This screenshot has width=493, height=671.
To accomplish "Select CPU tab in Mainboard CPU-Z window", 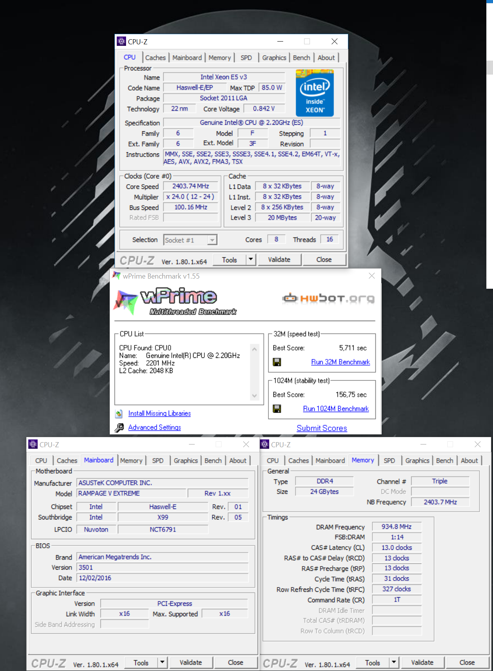I will (41, 460).
